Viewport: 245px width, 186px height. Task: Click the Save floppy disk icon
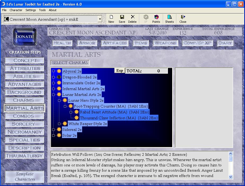pos(122,17)
